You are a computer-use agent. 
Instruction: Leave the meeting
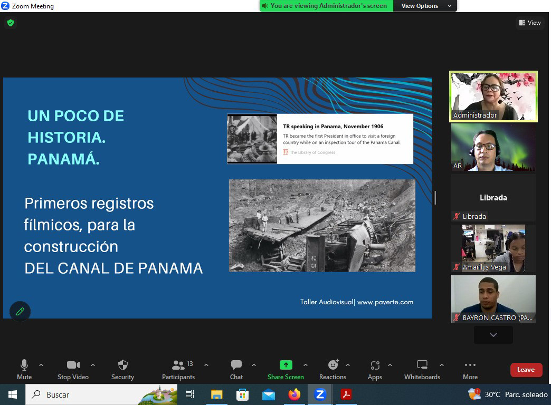click(526, 369)
